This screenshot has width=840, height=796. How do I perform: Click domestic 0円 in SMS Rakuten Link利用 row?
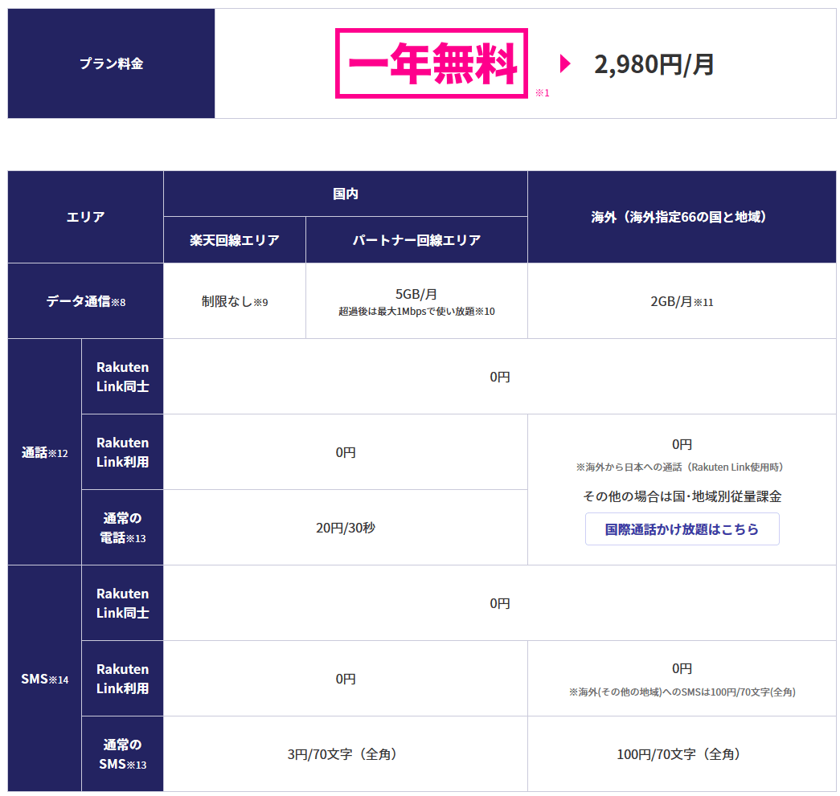point(346,679)
